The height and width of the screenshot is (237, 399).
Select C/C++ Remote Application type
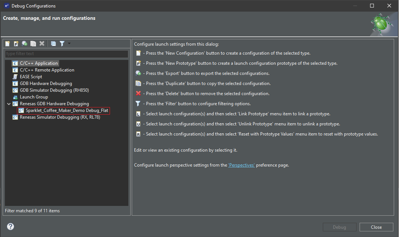pyautogui.click(x=47, y=70)
